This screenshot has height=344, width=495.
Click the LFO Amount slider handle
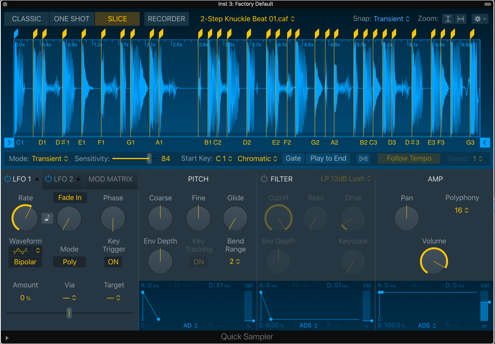click(69, 313)
